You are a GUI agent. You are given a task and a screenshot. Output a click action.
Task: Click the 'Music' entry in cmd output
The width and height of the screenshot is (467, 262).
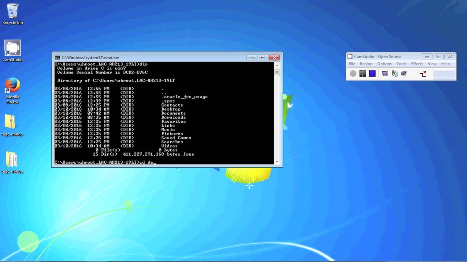[168, 130]
